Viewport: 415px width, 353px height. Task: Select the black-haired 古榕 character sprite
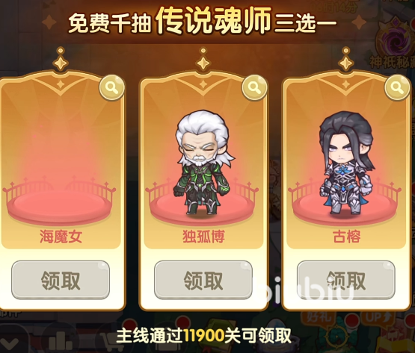coord(346,163)
